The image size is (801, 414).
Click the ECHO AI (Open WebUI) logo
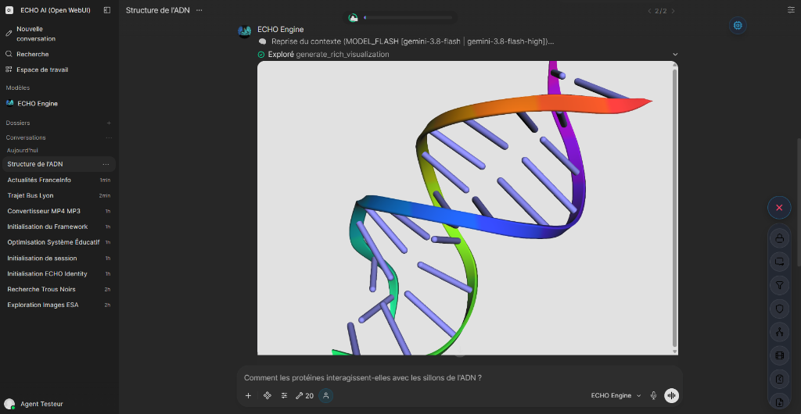9,10
